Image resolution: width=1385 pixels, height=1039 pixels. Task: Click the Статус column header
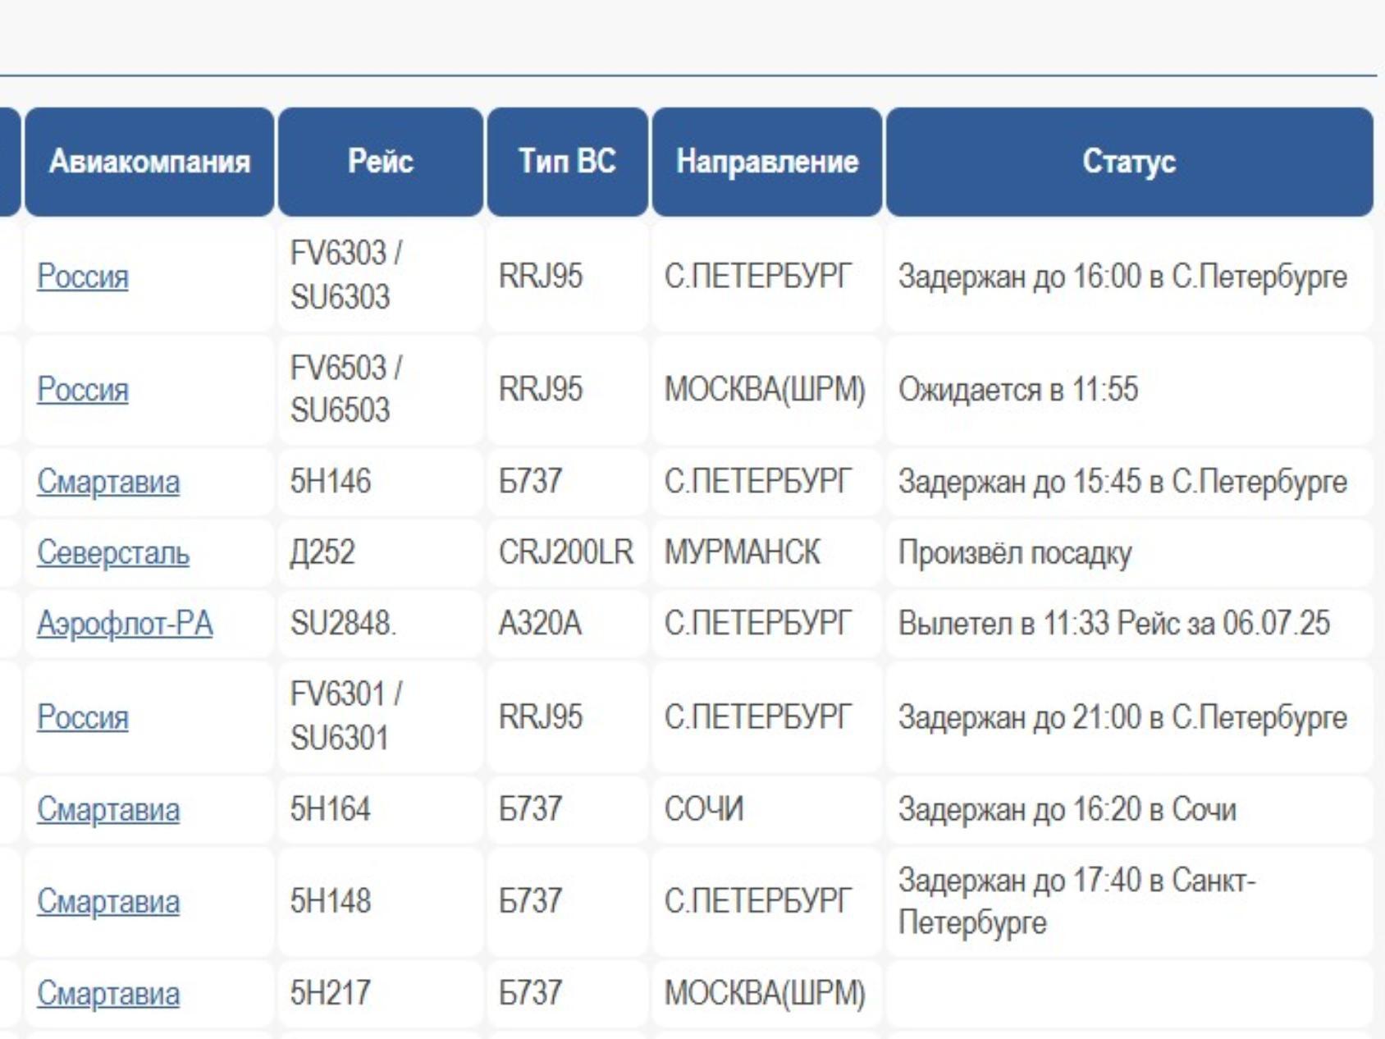click(1129, 162)
